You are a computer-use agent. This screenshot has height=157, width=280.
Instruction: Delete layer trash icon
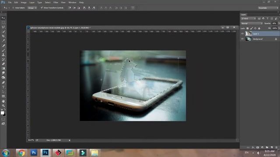coord(276,147)
